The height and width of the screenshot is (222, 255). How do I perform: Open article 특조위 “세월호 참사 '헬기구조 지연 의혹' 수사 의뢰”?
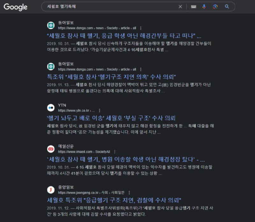coord(111,77)
